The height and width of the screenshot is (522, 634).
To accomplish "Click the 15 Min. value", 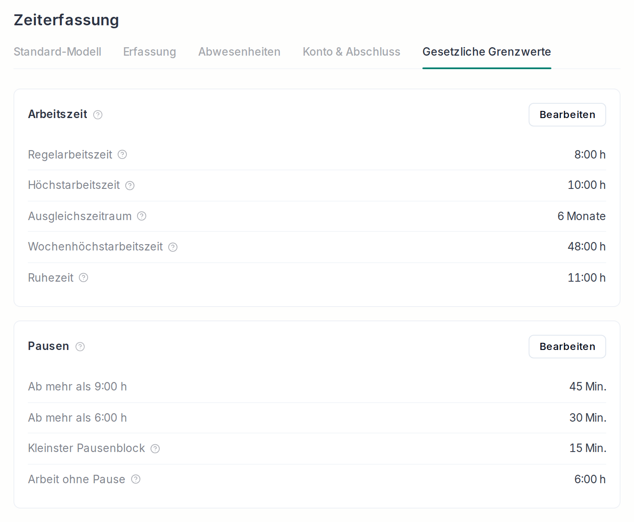I will pyautogui.click(x=588, y=448).
